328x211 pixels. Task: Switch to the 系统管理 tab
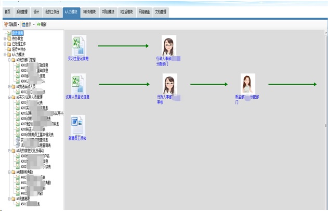pos(23,11)
